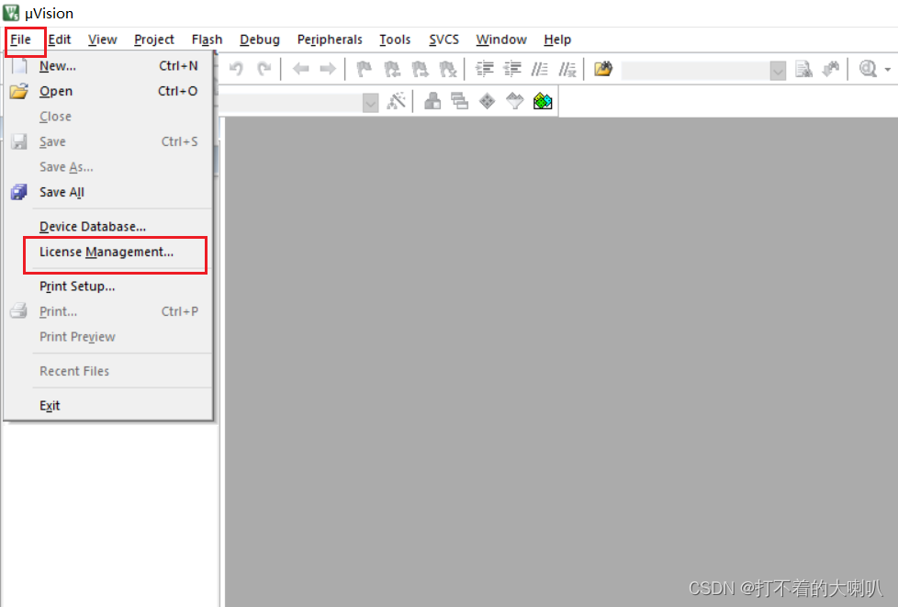Screen dimensions: 898x607
Task: Open the SVCS menu
Action: 443,39
